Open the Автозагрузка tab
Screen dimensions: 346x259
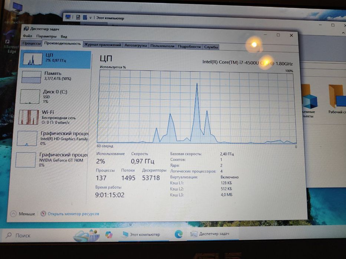click(135, 46)
